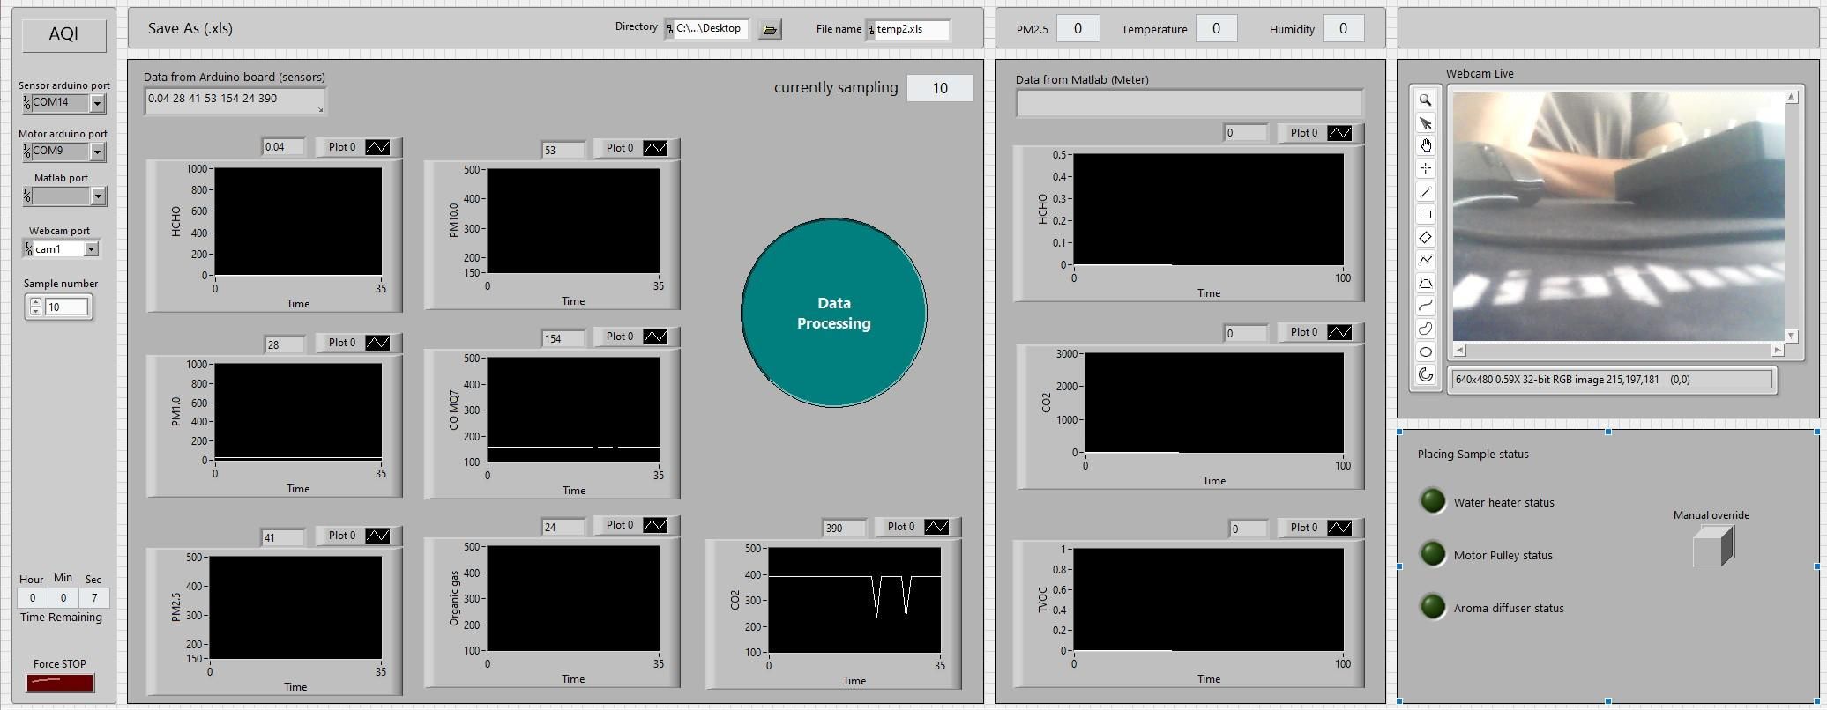The height and width of the screenshot is (710, 1827).
Task: Open COM14 sensor port selection field
Action: (x=60, y=102)
